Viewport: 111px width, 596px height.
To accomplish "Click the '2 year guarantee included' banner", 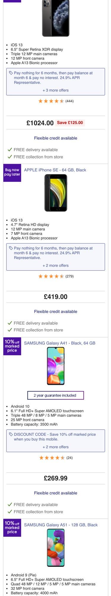I will click(x=56, y=395).
